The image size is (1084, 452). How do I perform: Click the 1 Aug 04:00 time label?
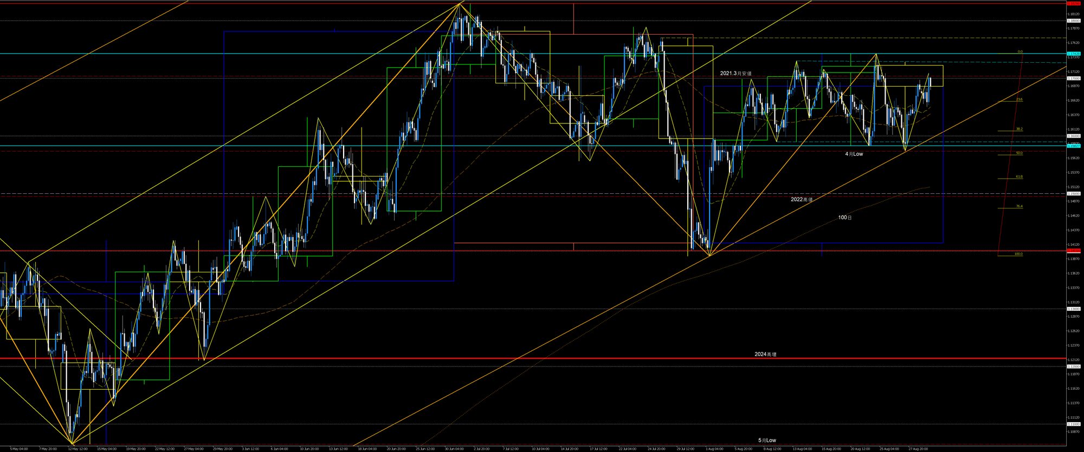click(714, 449)
